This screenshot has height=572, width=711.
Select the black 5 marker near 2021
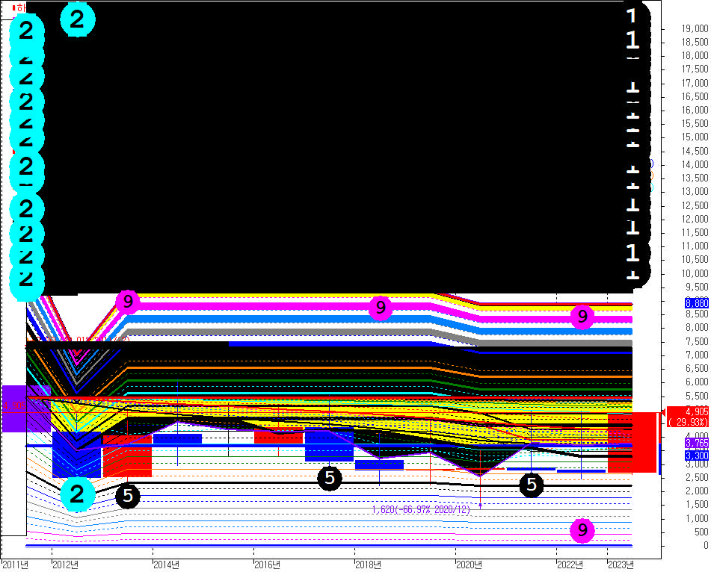[x=532, y=484]
